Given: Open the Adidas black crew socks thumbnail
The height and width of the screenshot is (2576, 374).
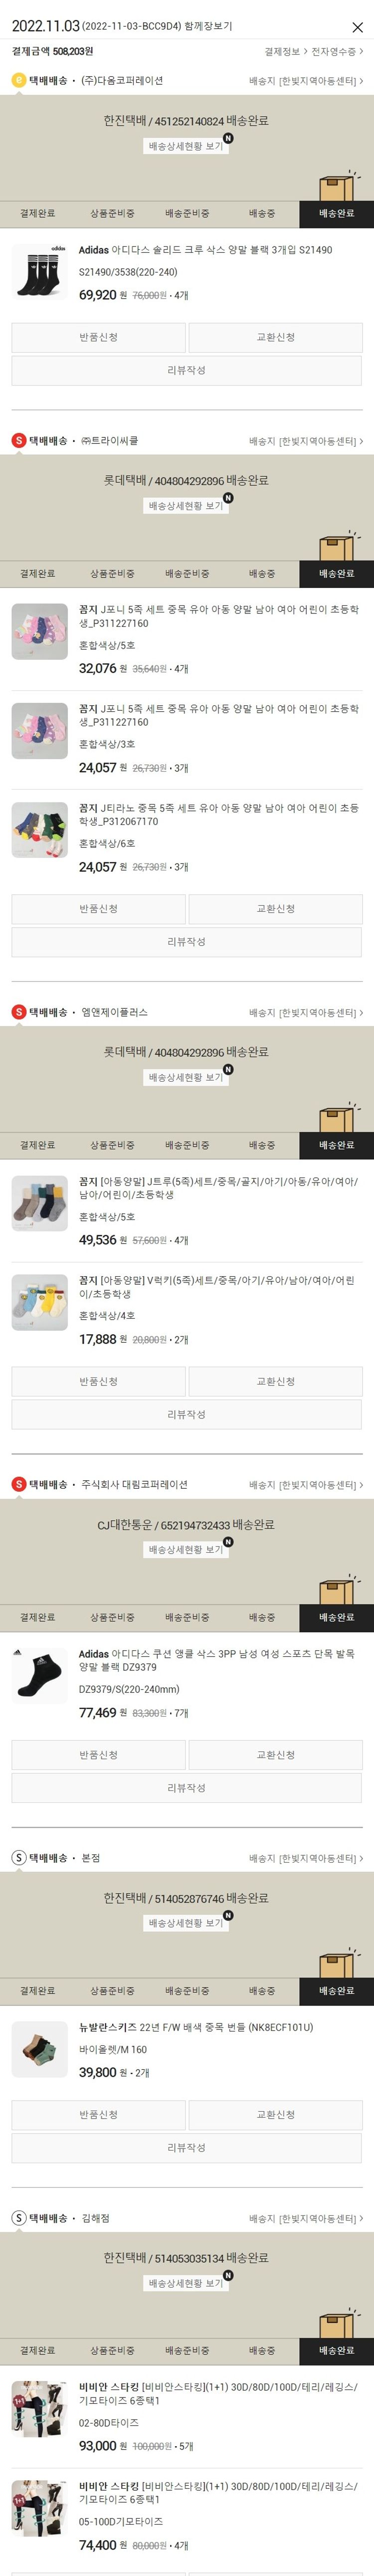Looking at the screenshot, I should [40, 271].
